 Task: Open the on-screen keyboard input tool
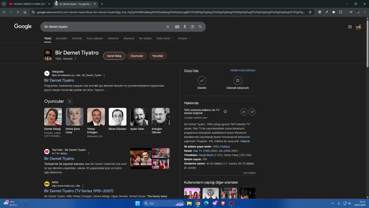point(177,27)
